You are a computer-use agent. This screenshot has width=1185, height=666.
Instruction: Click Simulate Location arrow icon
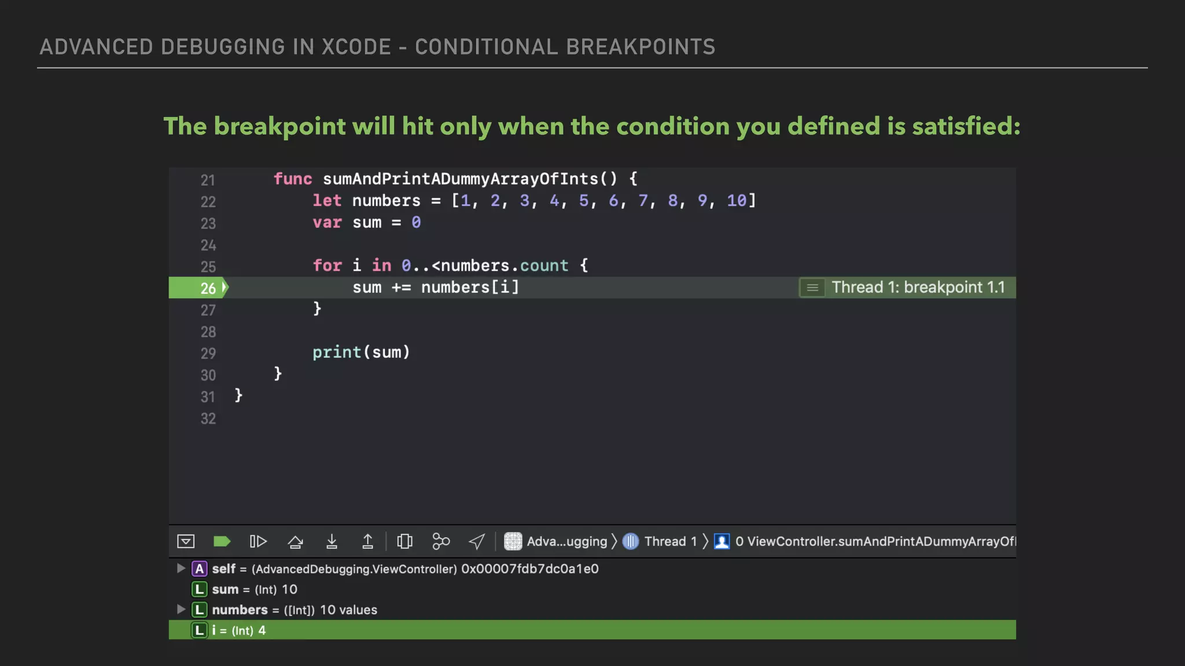coord(477,541)
